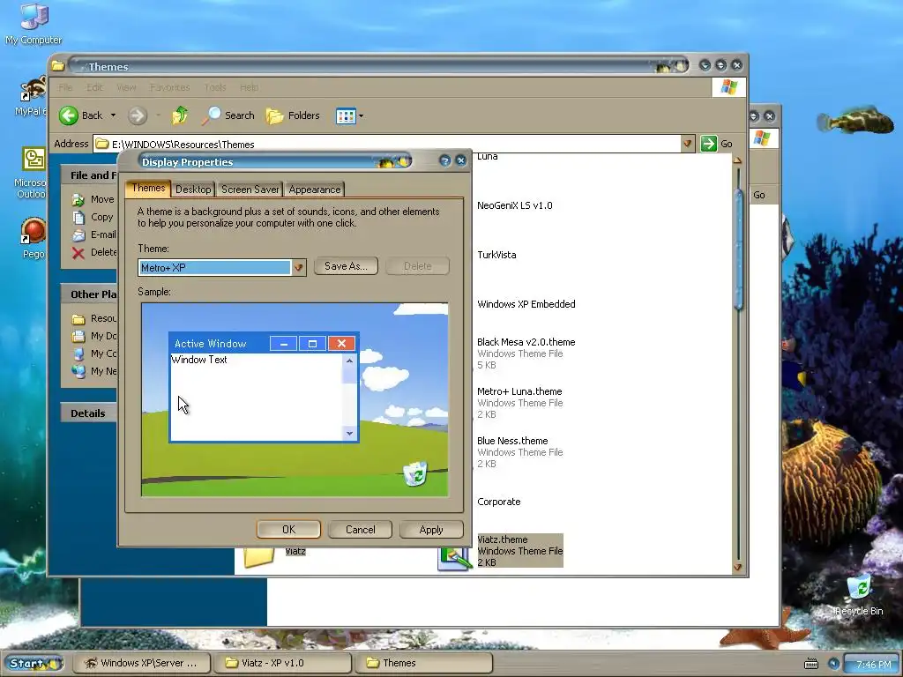Open the View menu
903x677 pixels.
click(126, 87)
